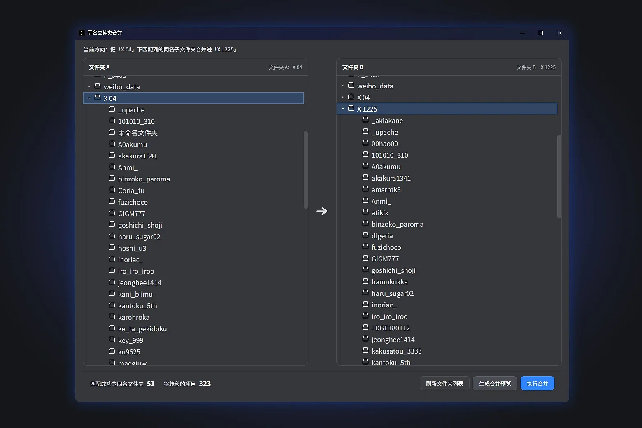Click folder icon next to _upache in panel A
Screen dimensions: 642x428
(x=112, y=109)
